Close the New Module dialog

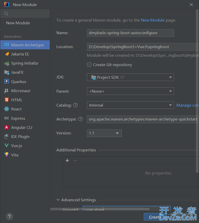tap(191, 5)
